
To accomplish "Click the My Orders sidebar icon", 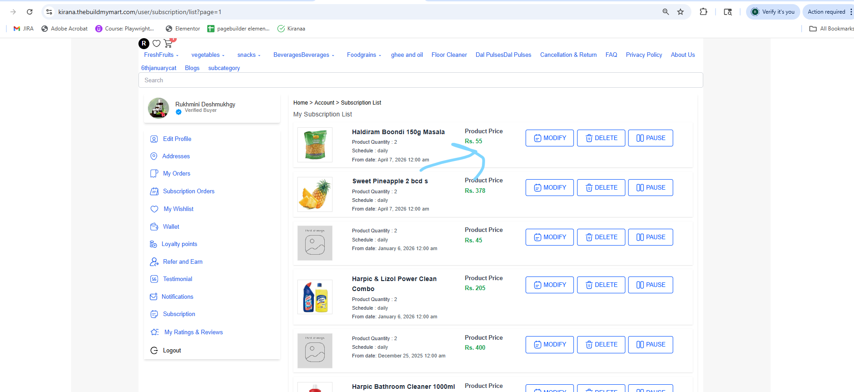I will coord(154,174).
